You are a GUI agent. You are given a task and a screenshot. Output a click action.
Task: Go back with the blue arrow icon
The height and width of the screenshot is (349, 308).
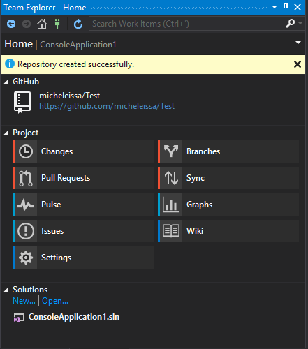coord(11,24)
